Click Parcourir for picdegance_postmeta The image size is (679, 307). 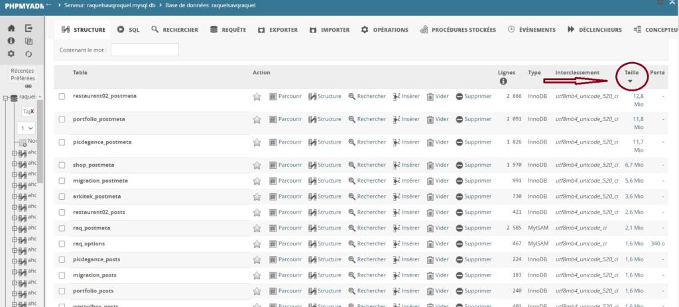click(x=286, y=142)
